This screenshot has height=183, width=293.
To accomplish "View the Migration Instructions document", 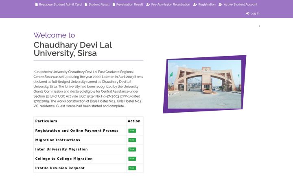I will pos(132,140).
